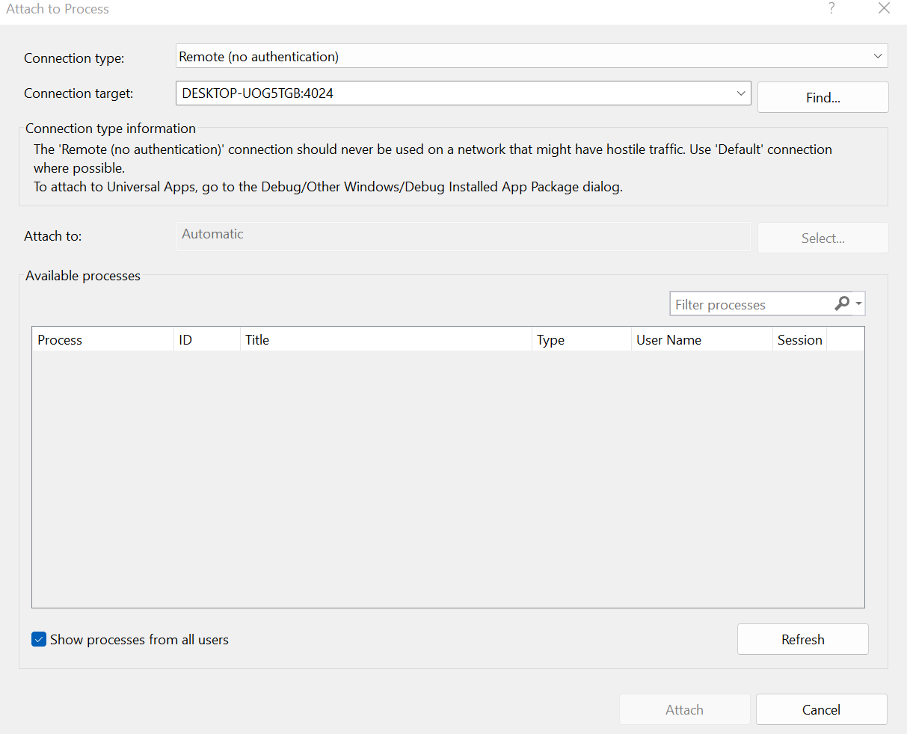Image resolution: width=907 pixels, height=734 pixels.
Task: Click the Attach button
Action: [x=684, y=710]
